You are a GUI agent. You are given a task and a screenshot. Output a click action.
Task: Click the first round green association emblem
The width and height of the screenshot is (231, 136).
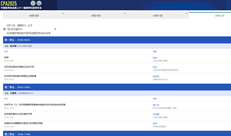point(33,3)
